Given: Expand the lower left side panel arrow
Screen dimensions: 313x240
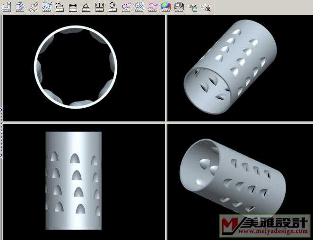Looking at the screenshot, I should 1,155.
